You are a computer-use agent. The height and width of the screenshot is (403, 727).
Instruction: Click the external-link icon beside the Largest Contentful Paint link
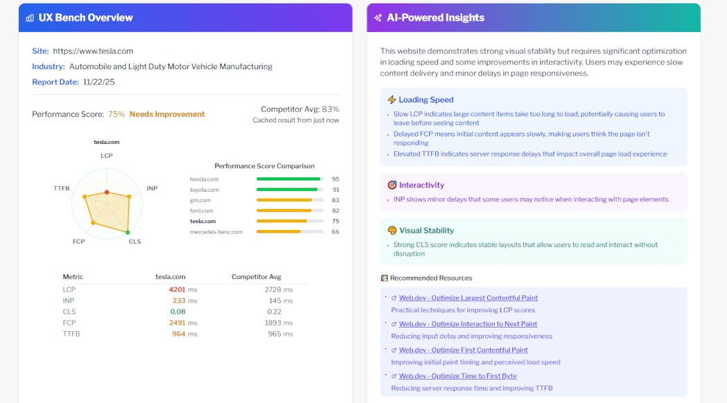point(393,298)
